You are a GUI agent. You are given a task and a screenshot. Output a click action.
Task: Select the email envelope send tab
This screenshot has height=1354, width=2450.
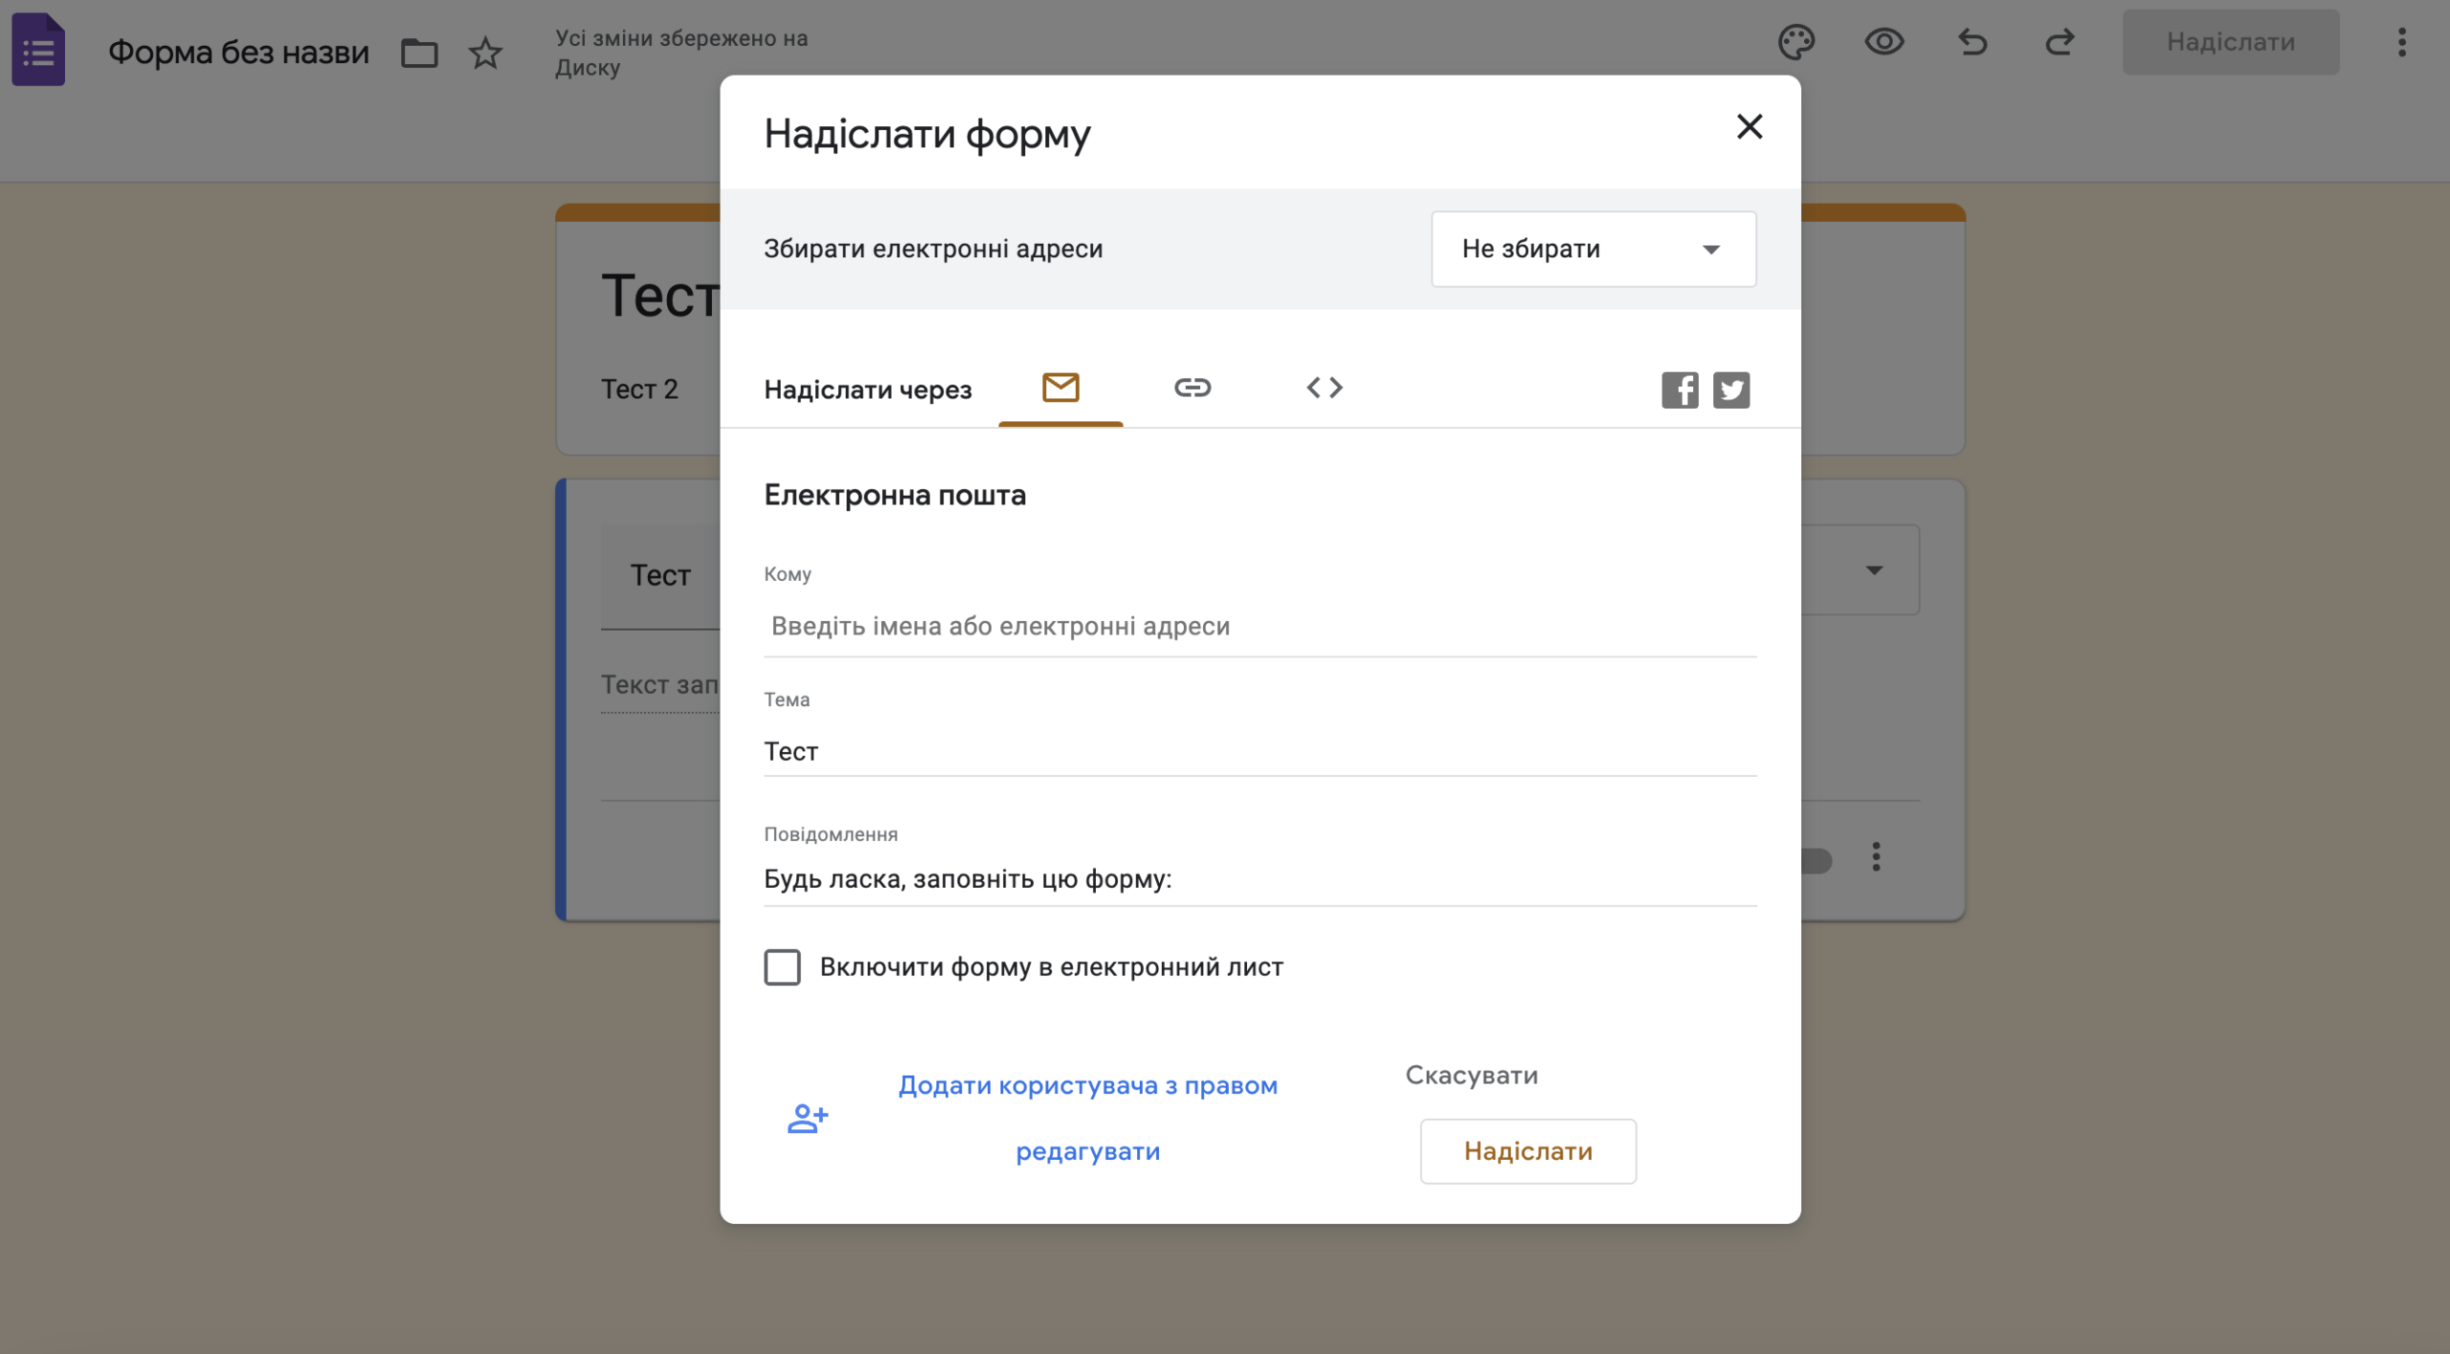pos(1060,388)
